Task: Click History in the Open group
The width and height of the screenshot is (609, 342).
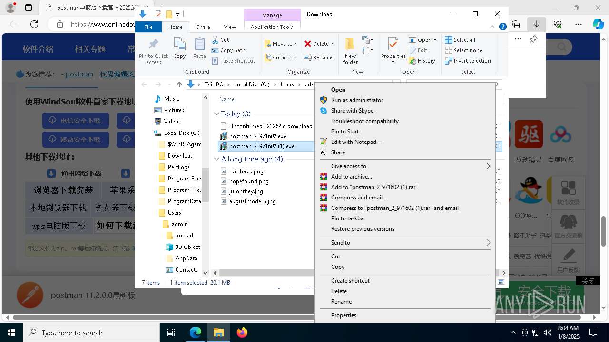Action: (x=422, y=61)
